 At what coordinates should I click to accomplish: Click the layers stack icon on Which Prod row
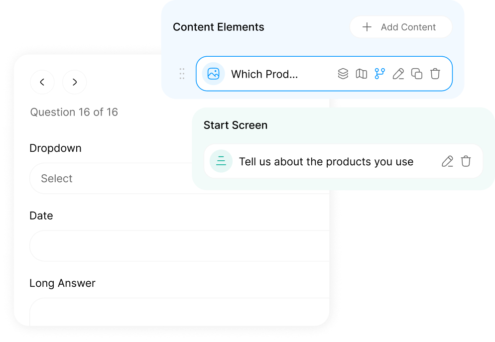(343, 74)
